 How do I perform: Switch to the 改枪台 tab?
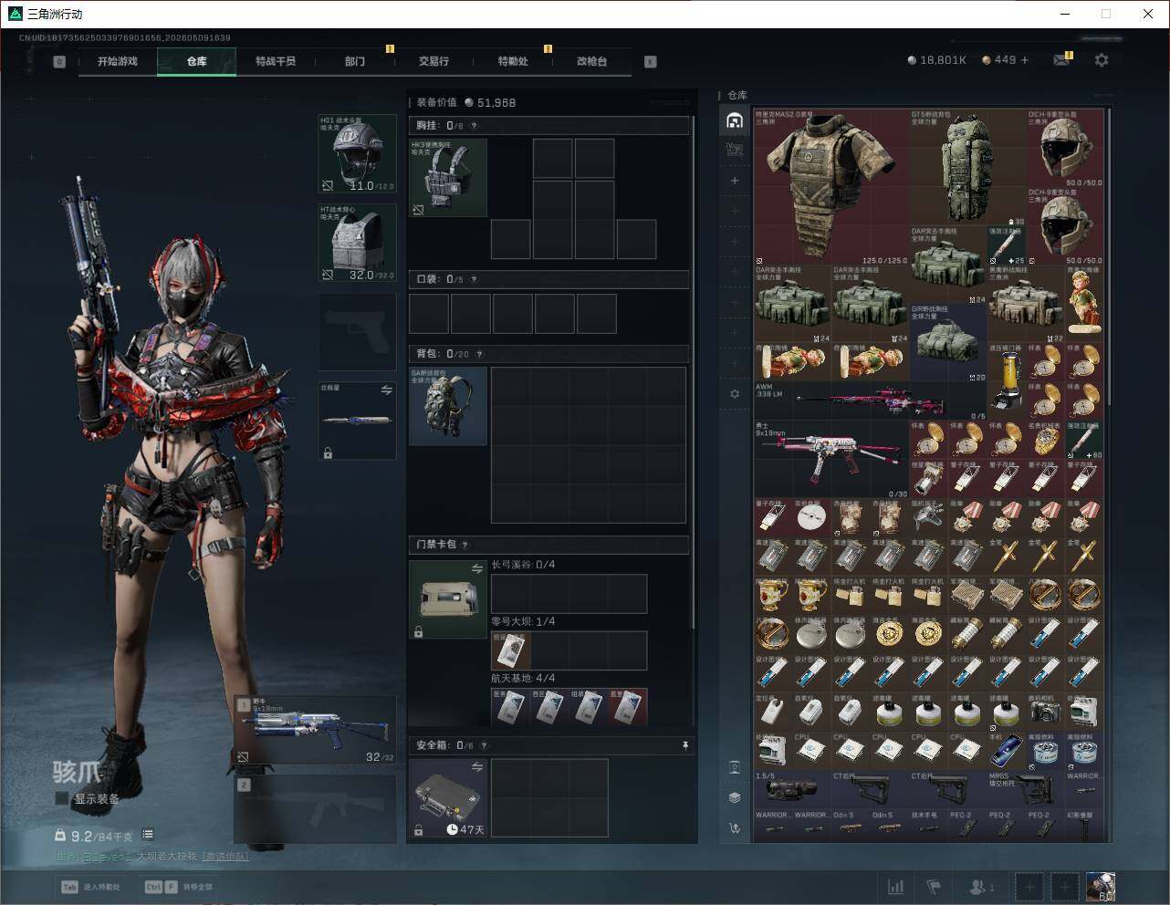pos(591,61)
